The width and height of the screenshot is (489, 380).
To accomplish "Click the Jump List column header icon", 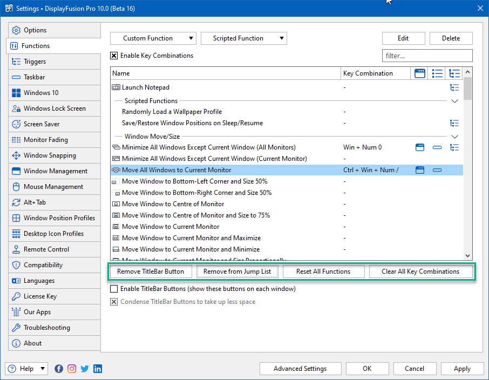I will (437, 73).
